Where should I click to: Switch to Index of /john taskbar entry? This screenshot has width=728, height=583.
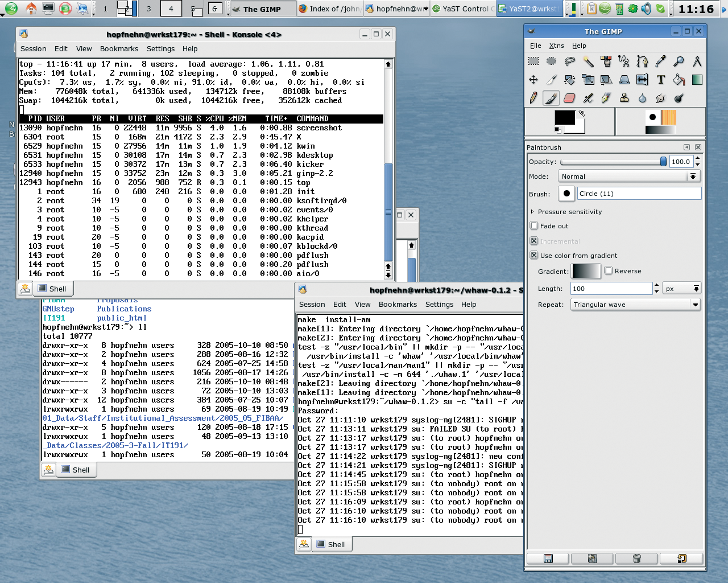(329, 9)
